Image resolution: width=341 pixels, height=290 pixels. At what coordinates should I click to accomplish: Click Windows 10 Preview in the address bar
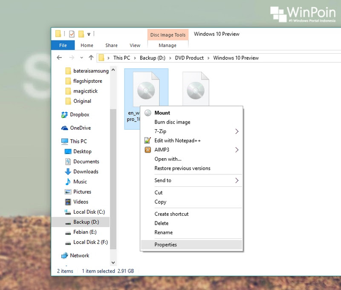click(236, 58)
